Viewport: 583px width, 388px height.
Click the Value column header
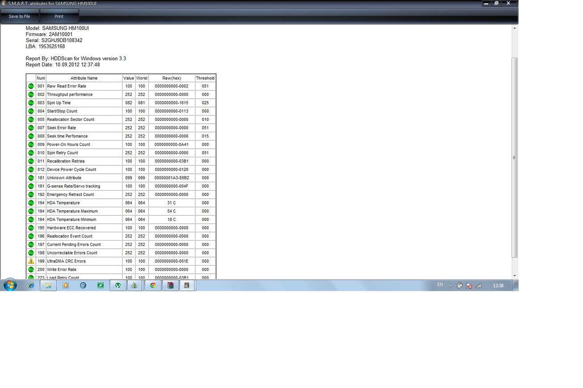pyautogui.click(x=129, y=78)
